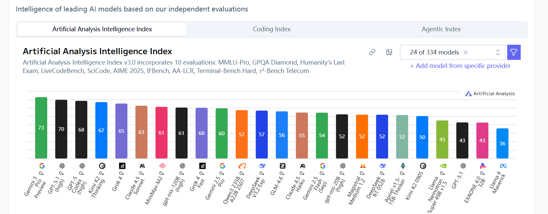This screenshot has height=214, width=548.
Task: Select the Artificial Analysis Intelligence Index tab
Action: click(102, 29)
